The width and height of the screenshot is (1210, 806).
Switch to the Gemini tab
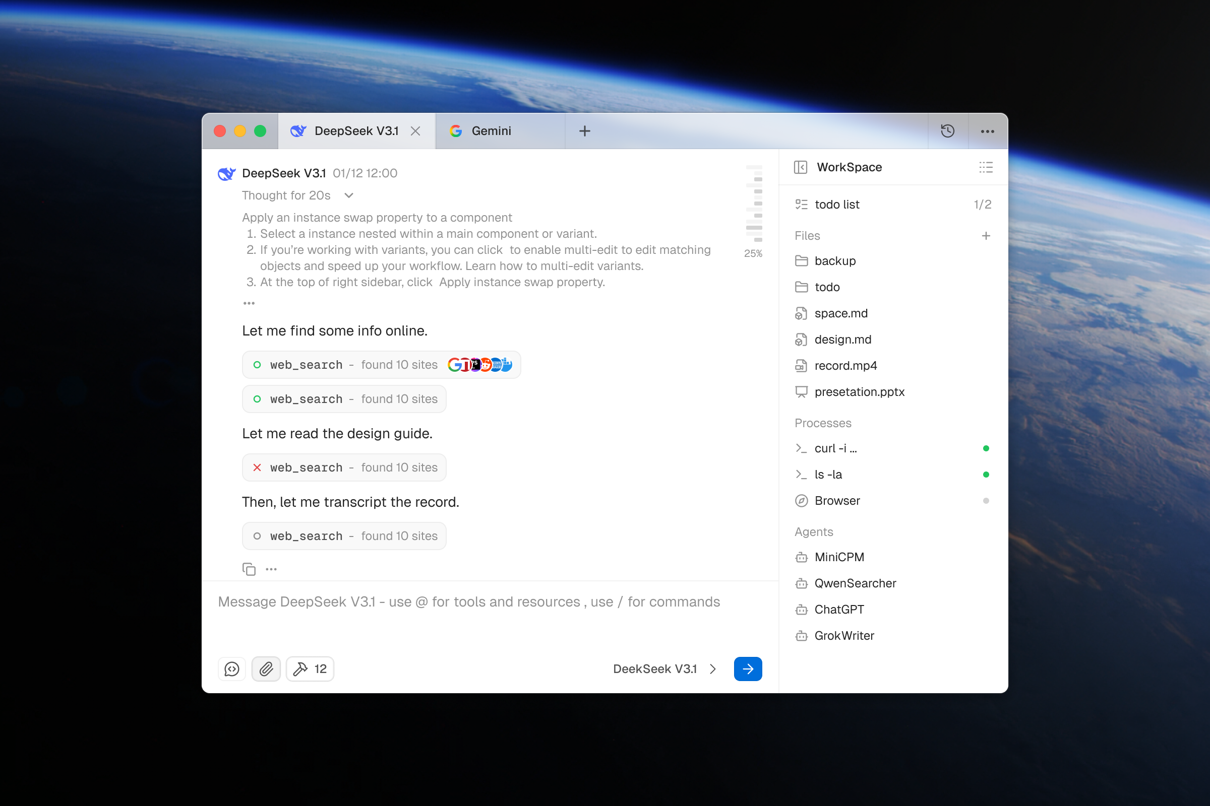click(491, 131)
